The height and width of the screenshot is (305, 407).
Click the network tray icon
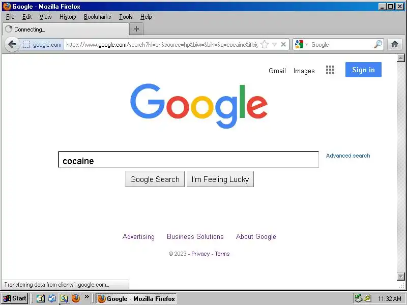(x=359, y=298)
